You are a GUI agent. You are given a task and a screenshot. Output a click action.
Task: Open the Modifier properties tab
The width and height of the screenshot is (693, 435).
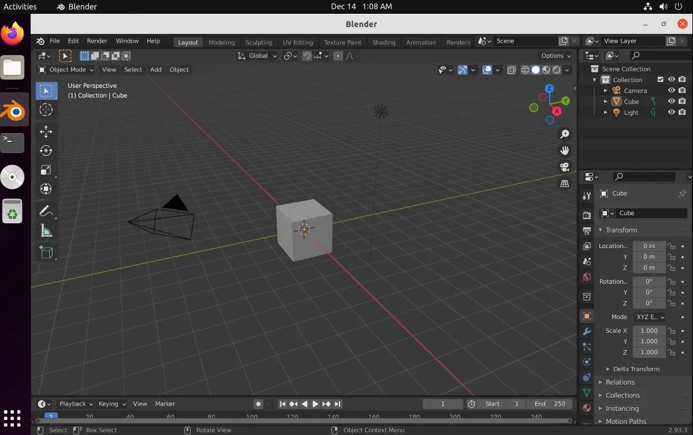coord(586,332)
